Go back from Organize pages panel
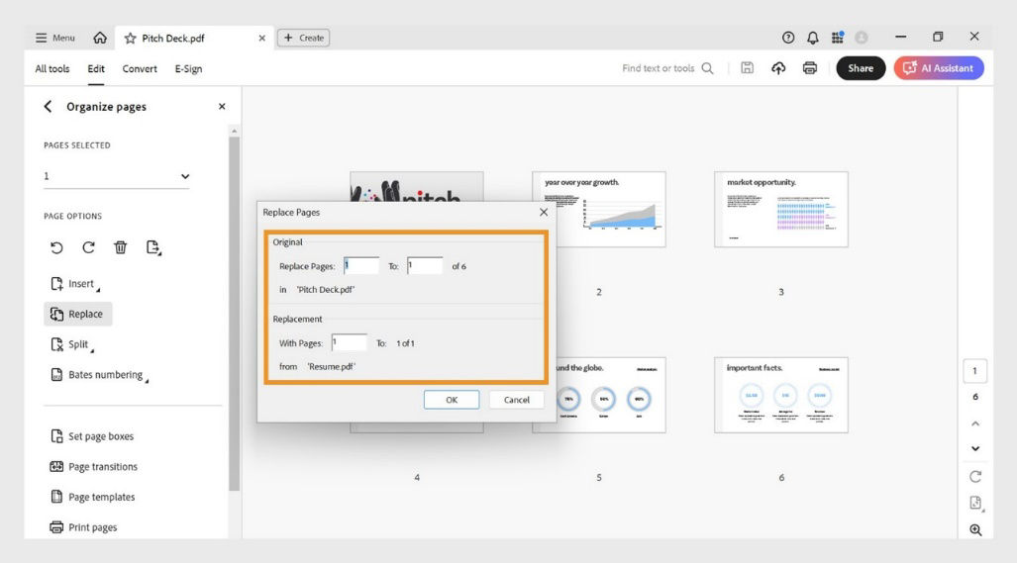This screenshot has height=563, width=1017. tap(48, 106)
